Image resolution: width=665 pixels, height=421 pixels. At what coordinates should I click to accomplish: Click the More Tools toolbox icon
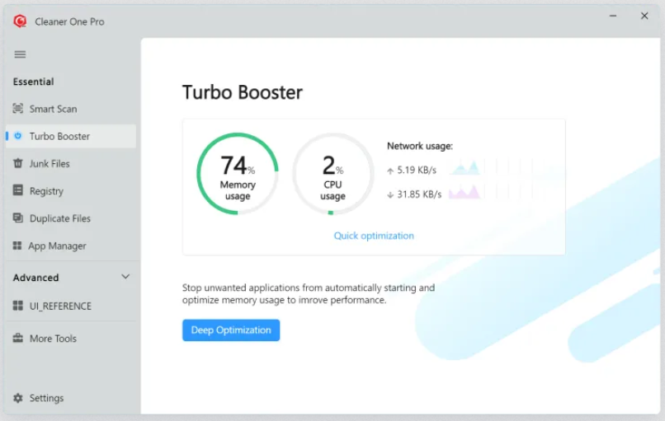18,338
